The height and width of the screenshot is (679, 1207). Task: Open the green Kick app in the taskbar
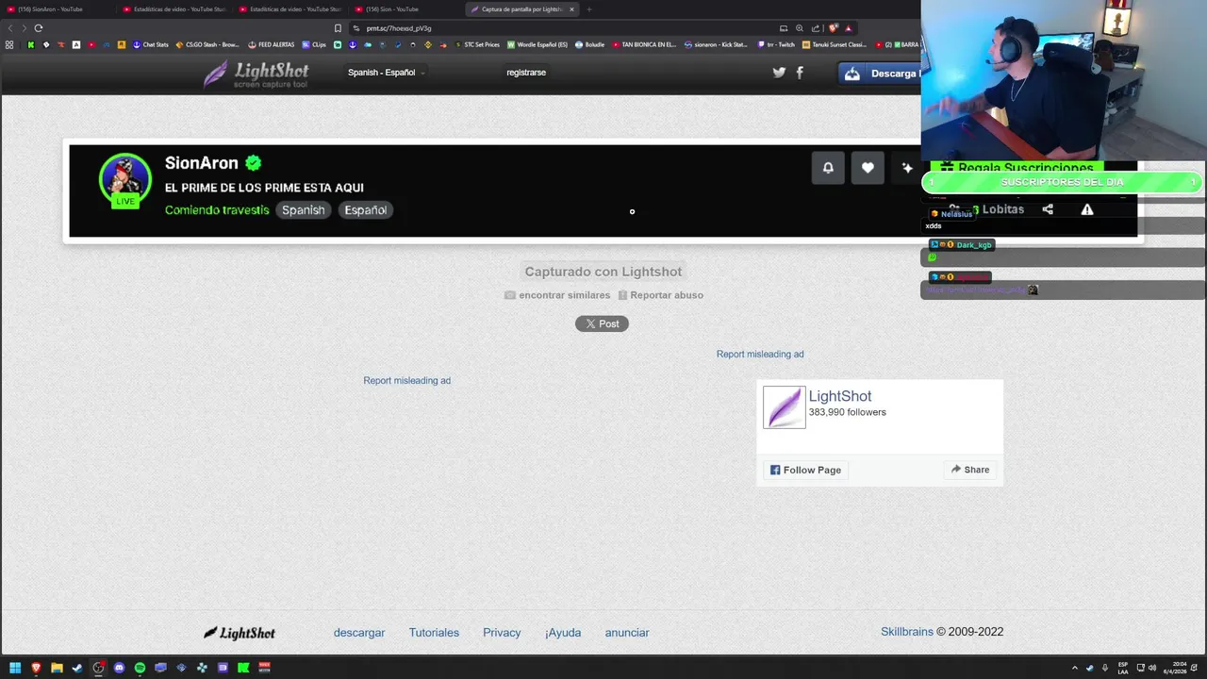point(243,668)
